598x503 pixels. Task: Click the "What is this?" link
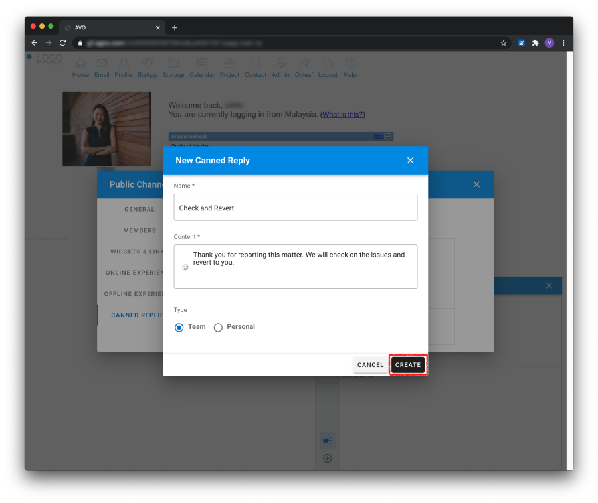[x=343, y=115]
